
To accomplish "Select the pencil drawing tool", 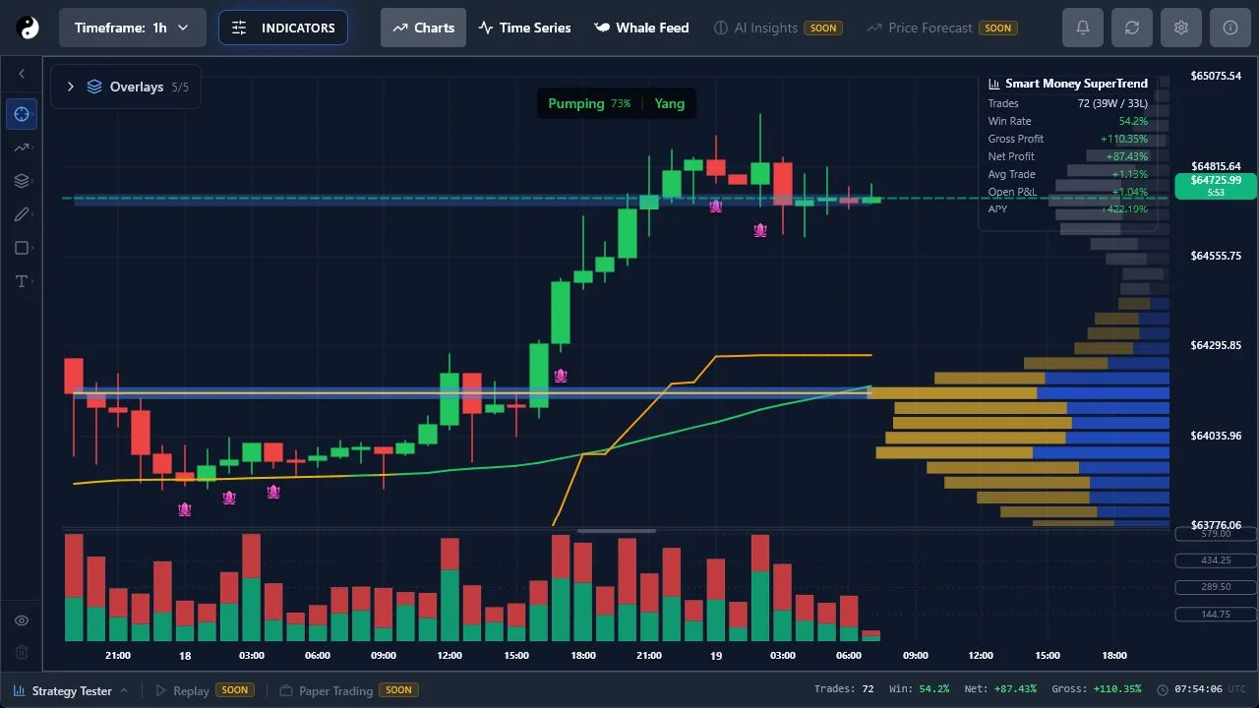I will pos(22,214).
